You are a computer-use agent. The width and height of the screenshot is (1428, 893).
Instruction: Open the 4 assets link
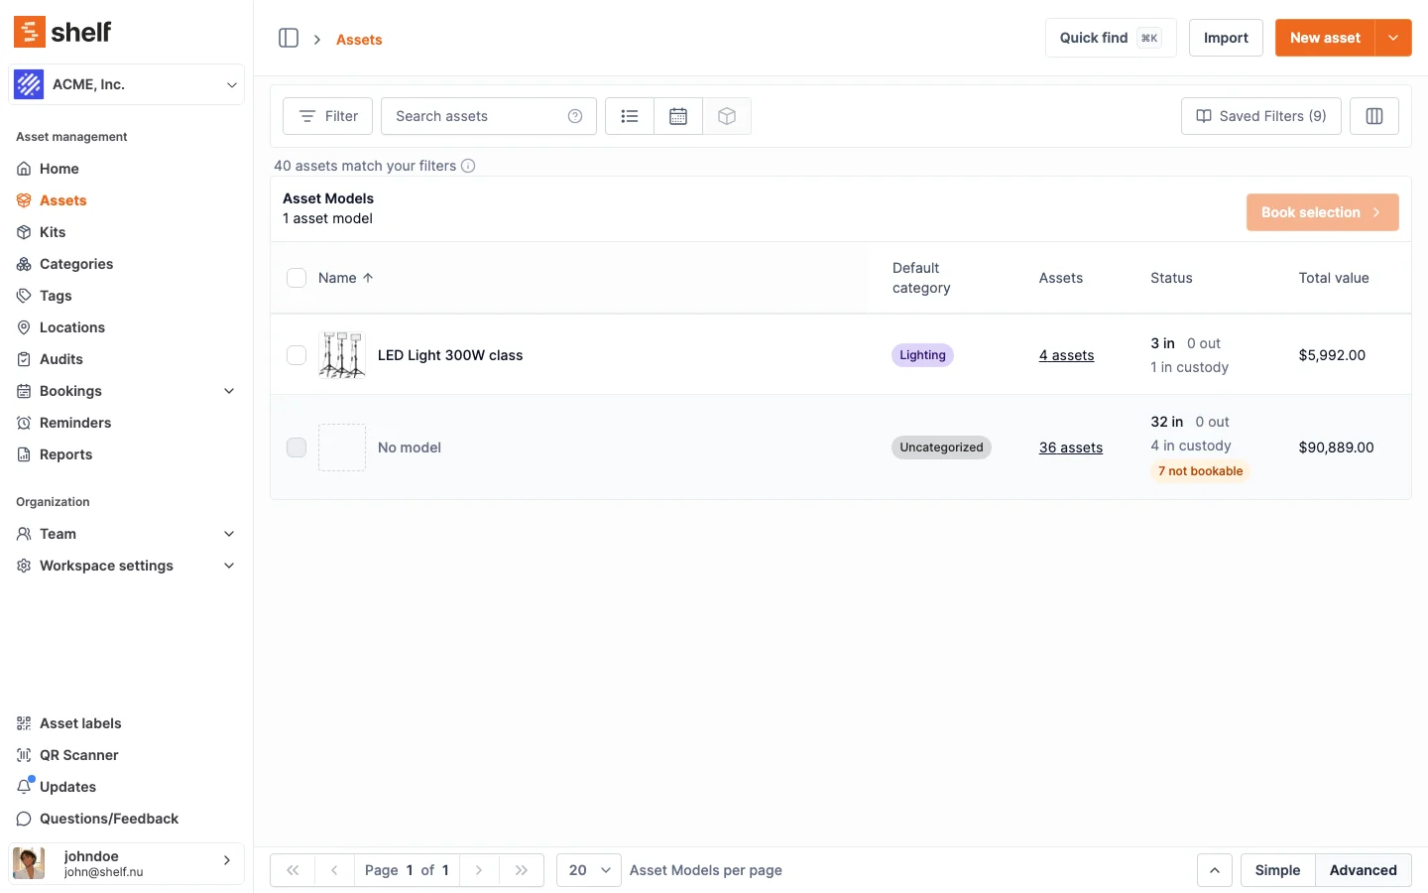tap(1066, 355)
